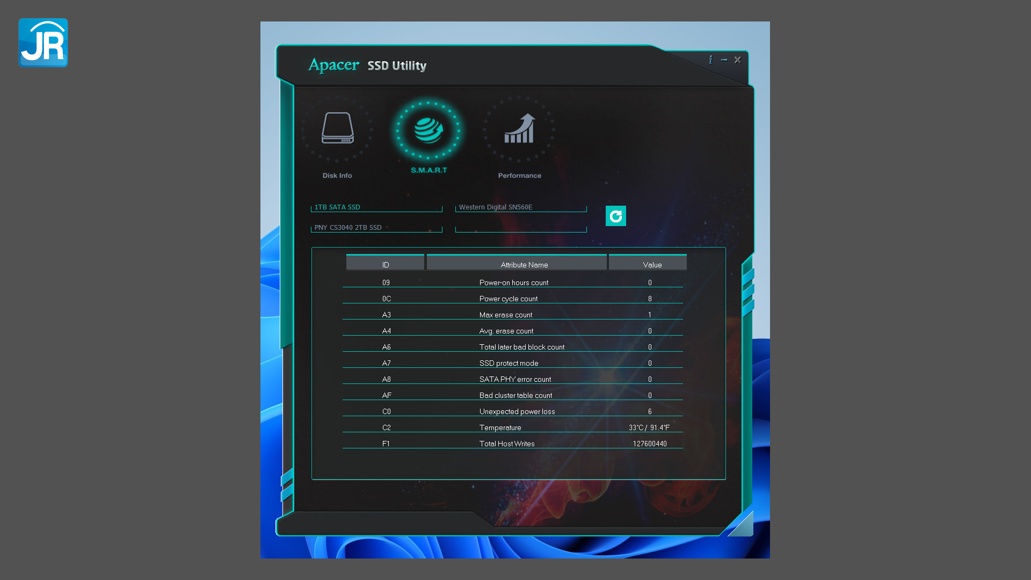Click the empty fourth drive slot field

pyautogui.click(x=521, y=228)
